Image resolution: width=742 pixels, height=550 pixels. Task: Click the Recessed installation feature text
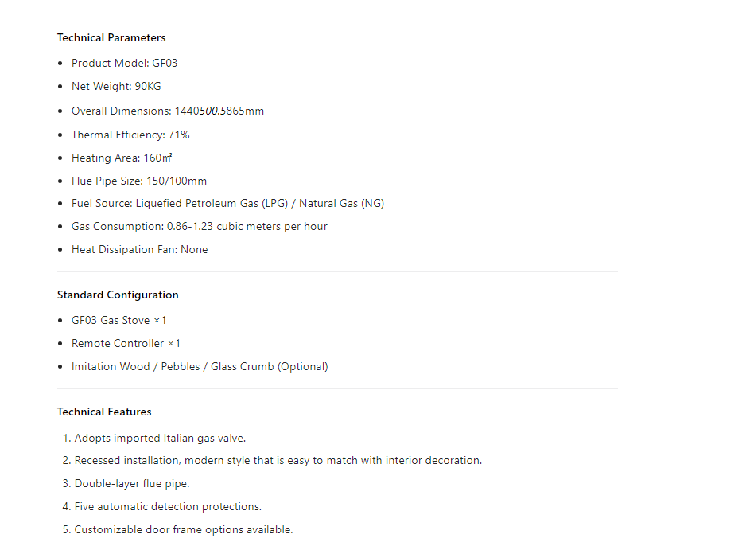[278, 461]
